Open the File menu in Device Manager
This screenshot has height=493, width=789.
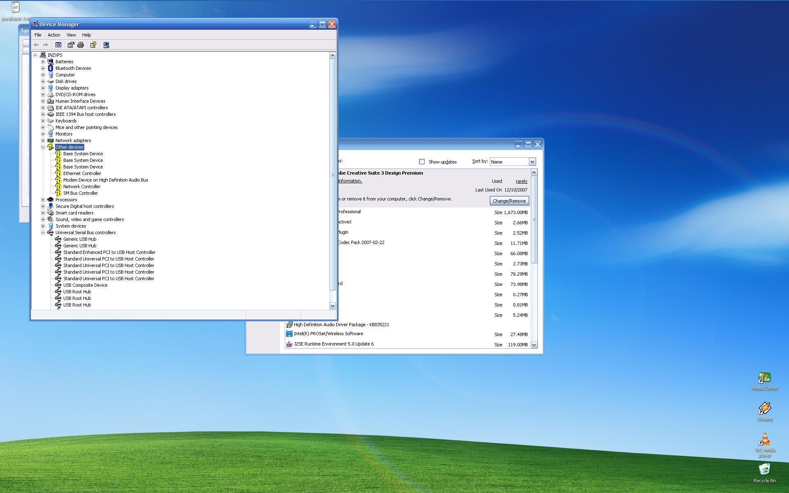tap(38, 35)
